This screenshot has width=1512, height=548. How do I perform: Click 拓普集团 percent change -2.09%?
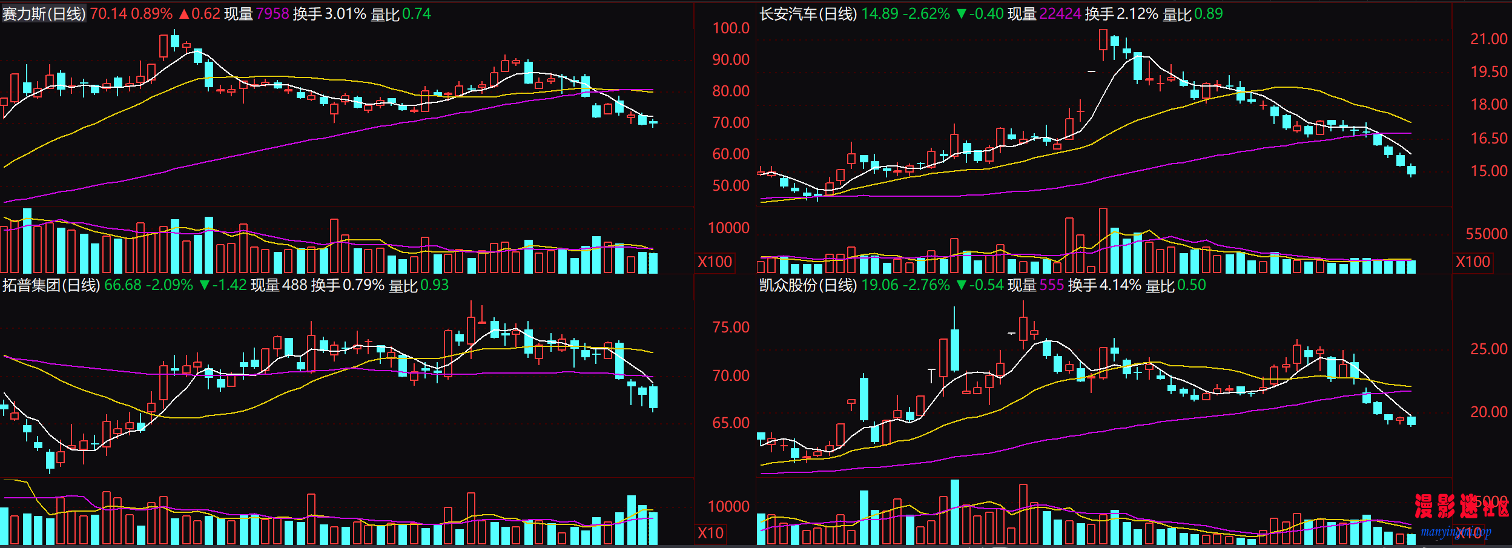pyautogui.click(x=170, y=285)
